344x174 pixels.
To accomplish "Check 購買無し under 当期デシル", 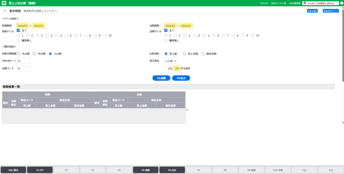I will pyautogui.click(x=166, y=40).
